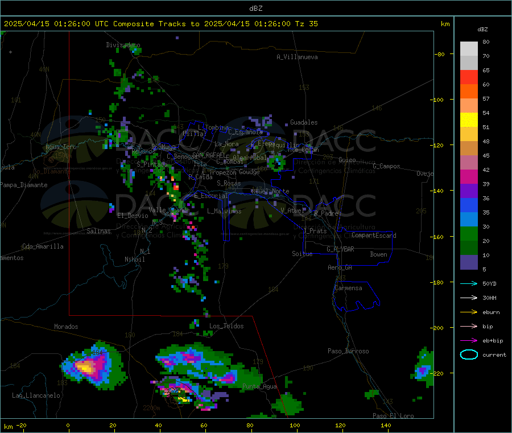This screenshot has height=433, width=512.
Task: Click the Guadales map label
Action: pyautogui.click(x=304, y=122)
